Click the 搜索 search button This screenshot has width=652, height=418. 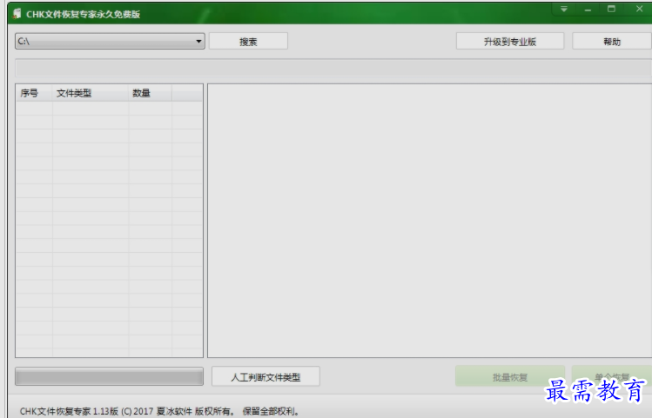(x=248, y=42)
